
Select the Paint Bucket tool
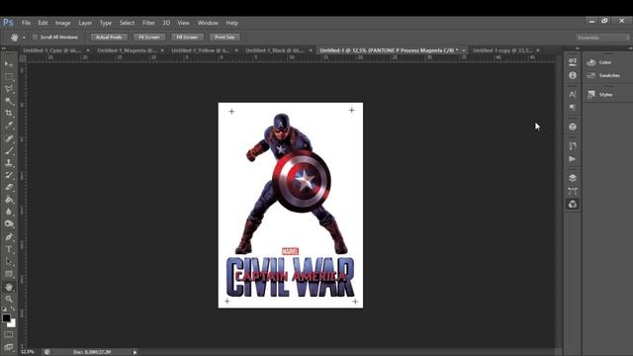click(x=9, y=200)
